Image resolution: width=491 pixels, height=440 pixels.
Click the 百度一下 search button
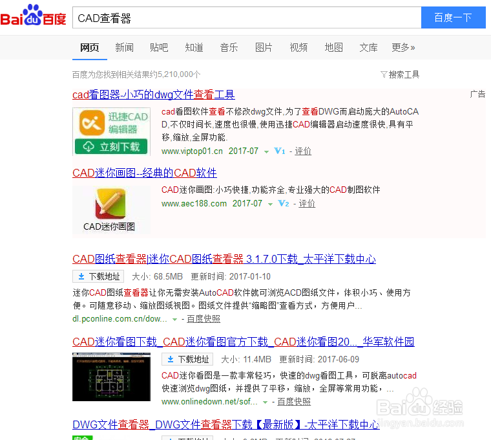click(x=453, y=17)
